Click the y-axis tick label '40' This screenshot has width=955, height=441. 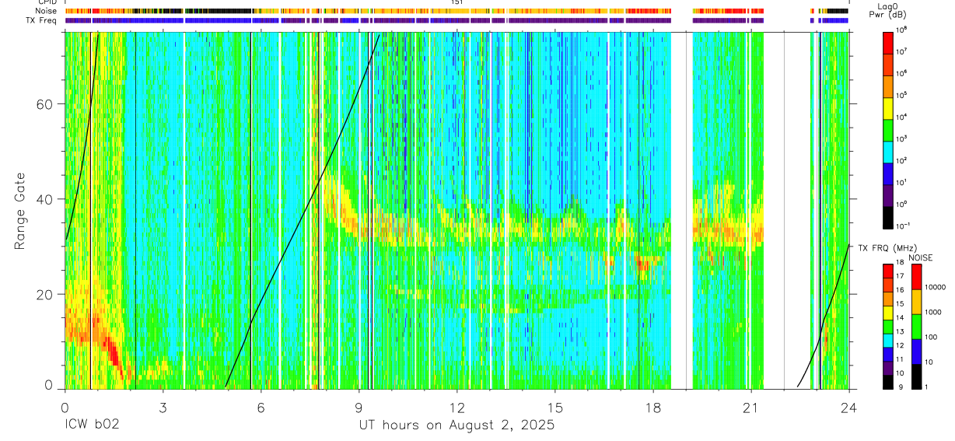point(46,199)
